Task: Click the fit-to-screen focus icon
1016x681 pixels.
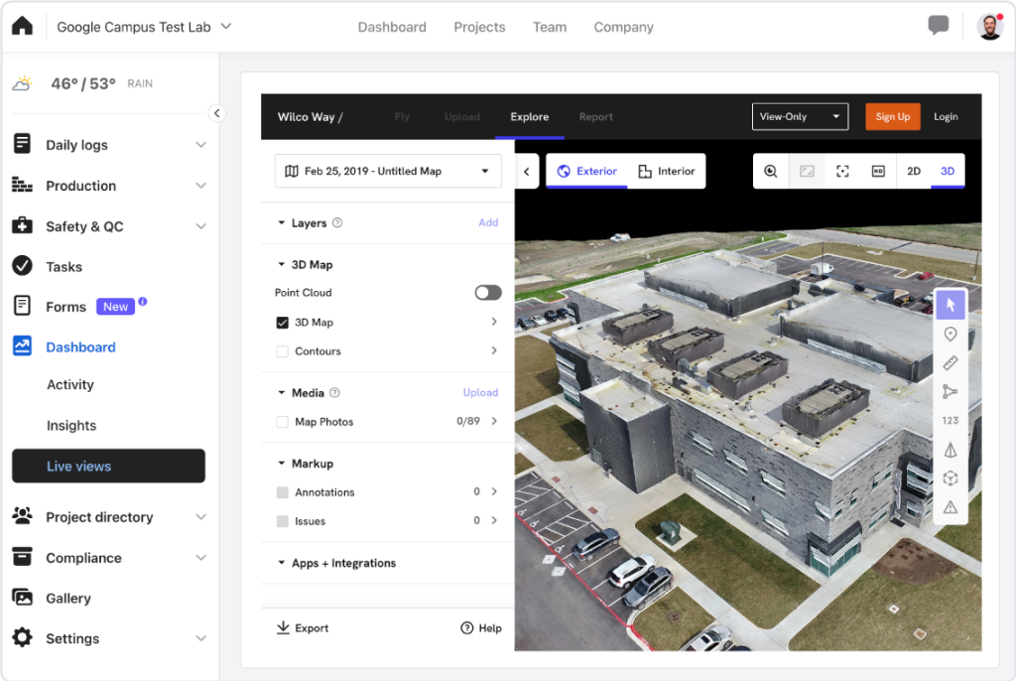Action: (x=842, y=171)
